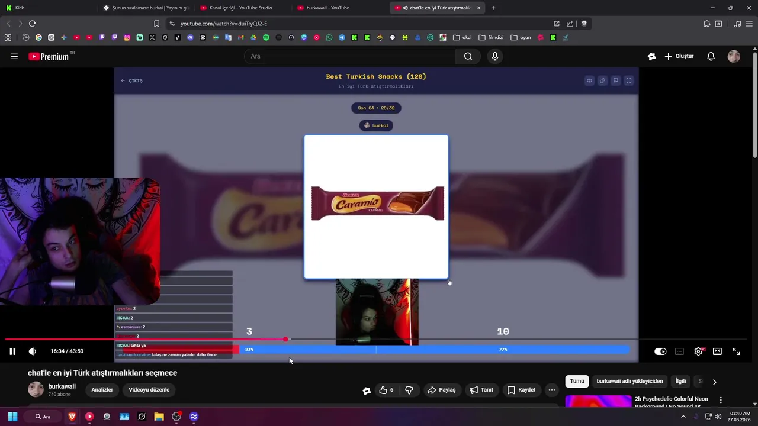This screenshot has width=758, height=426.
Task: Open WhatsApp bookmark in bookmarks bar
Action: coord(329,37)
